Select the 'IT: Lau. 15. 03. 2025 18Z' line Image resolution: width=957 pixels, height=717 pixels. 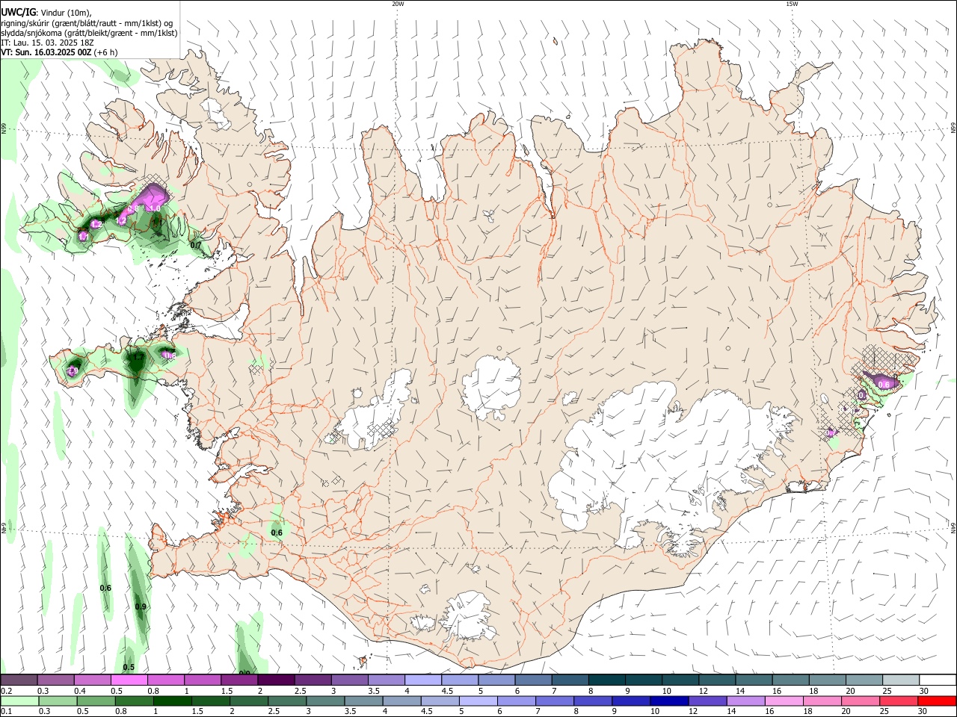[x=46, y=43]
